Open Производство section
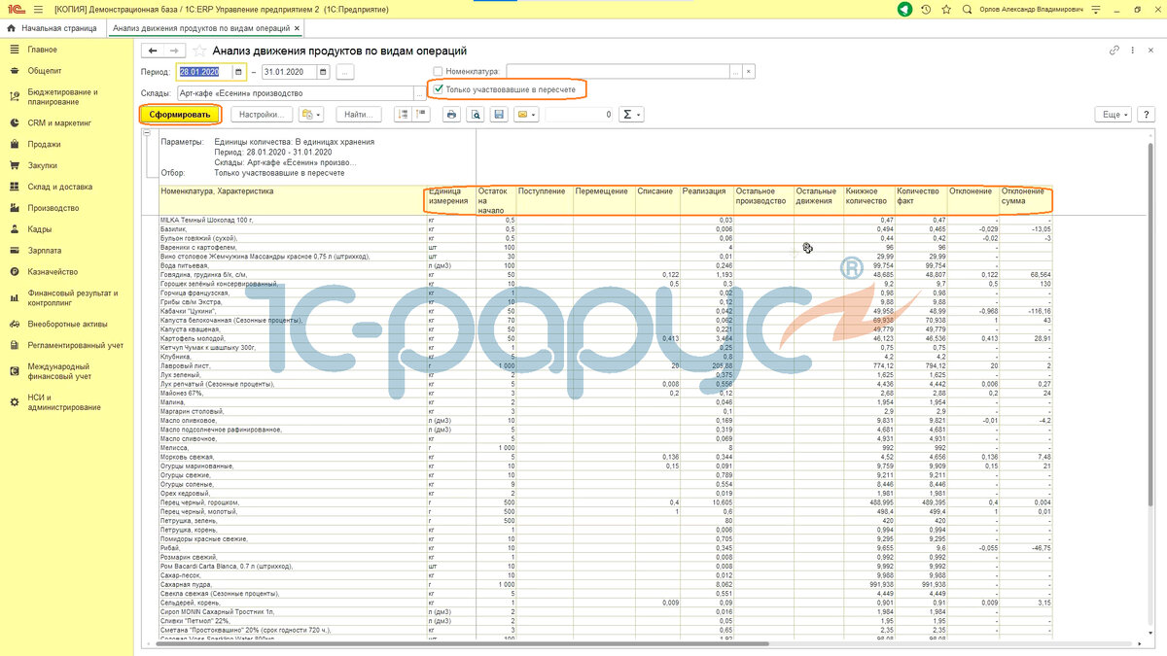 (53, 208)
